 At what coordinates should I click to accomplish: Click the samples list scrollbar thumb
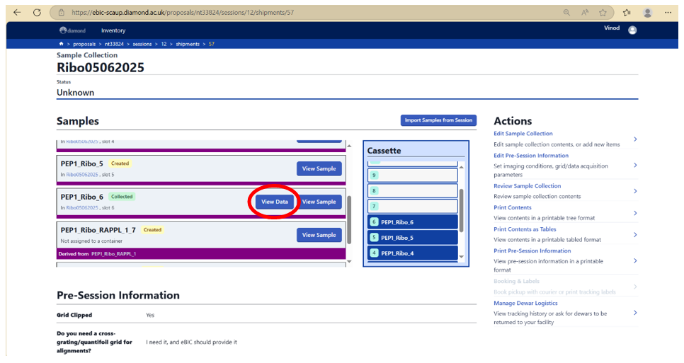click(349, 220)
